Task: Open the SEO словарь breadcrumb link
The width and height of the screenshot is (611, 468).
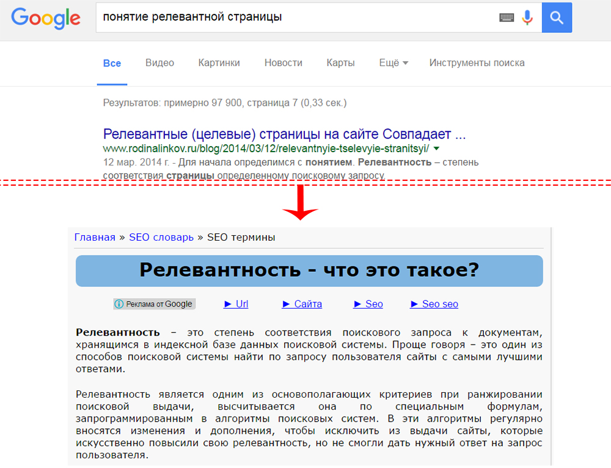Action: pos(161,238)
